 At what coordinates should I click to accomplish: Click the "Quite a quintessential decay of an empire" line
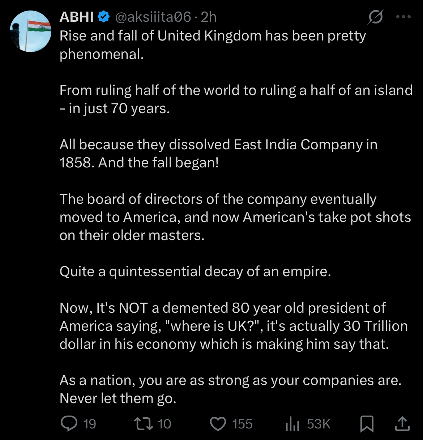[x=195, y=272]
